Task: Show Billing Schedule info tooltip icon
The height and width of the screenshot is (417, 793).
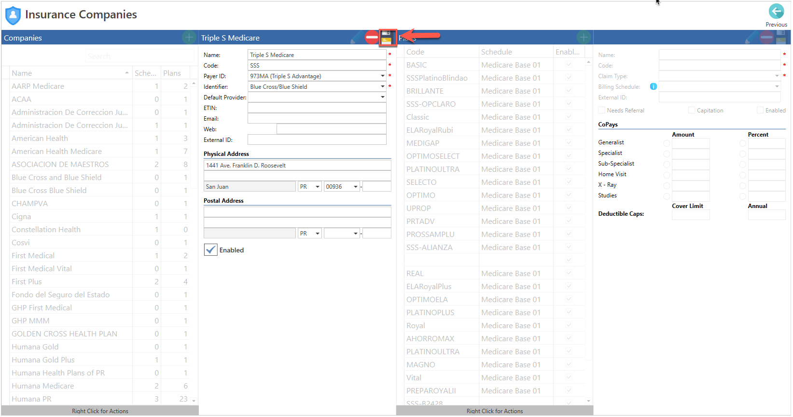Action: [x=654, y=86]
